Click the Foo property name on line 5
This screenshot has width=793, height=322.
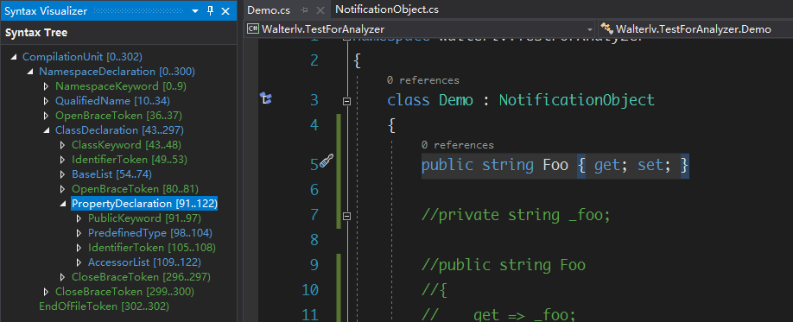point(555,165)
